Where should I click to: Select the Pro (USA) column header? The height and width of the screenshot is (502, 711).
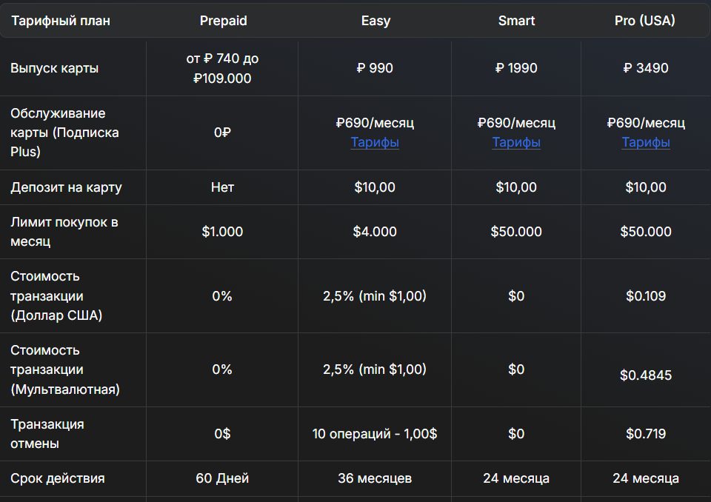point(645,21)
